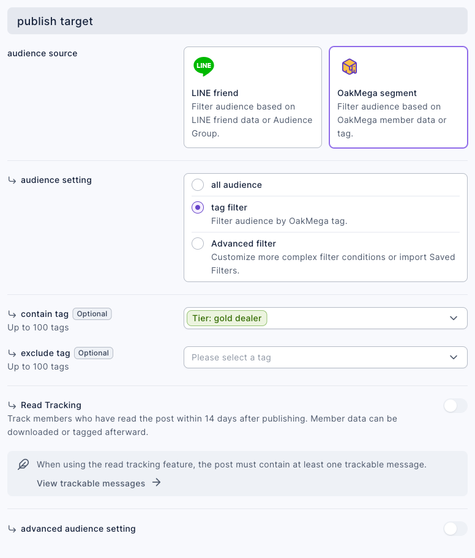The image size is (475, 558).
Task: Open the exclude tag dropdown chevron
Action: point(454,357)
